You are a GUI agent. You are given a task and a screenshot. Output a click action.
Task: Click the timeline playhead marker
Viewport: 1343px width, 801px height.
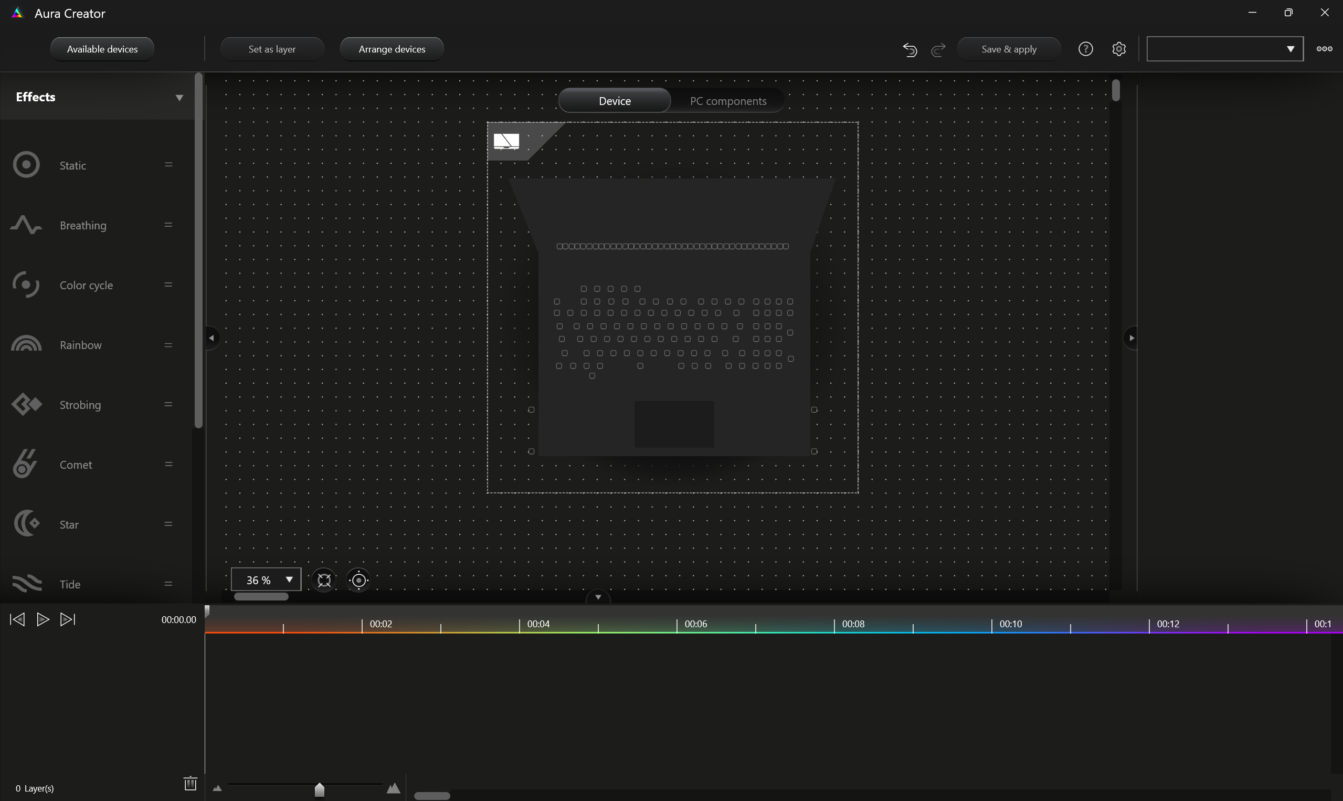tap(207, 612)
